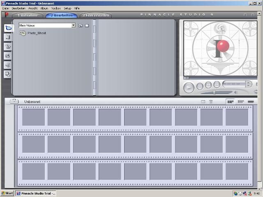Open the transitions album tab
This screenshot has height=197, width=263.
pyautogui.click(x=8, y=37)
